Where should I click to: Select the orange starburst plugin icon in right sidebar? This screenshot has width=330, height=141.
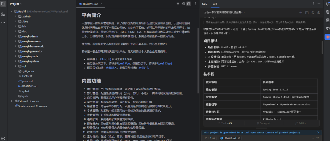pos(328,37)
